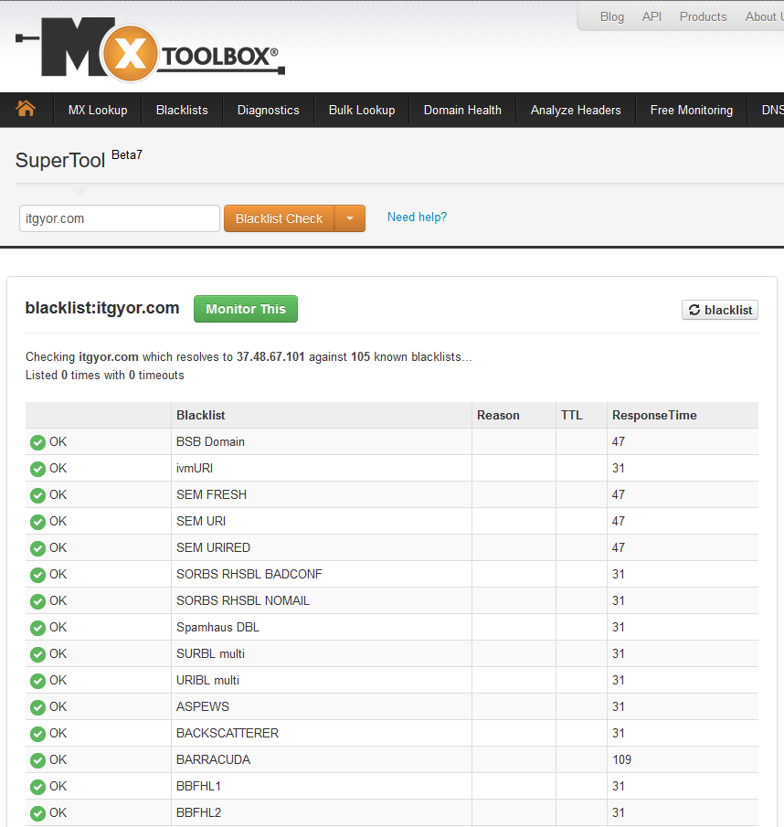The height and width of the screenshot is (827, 784).
Task: Expand the Blacklist Check dropdown arrow
Action: point(350,218)
